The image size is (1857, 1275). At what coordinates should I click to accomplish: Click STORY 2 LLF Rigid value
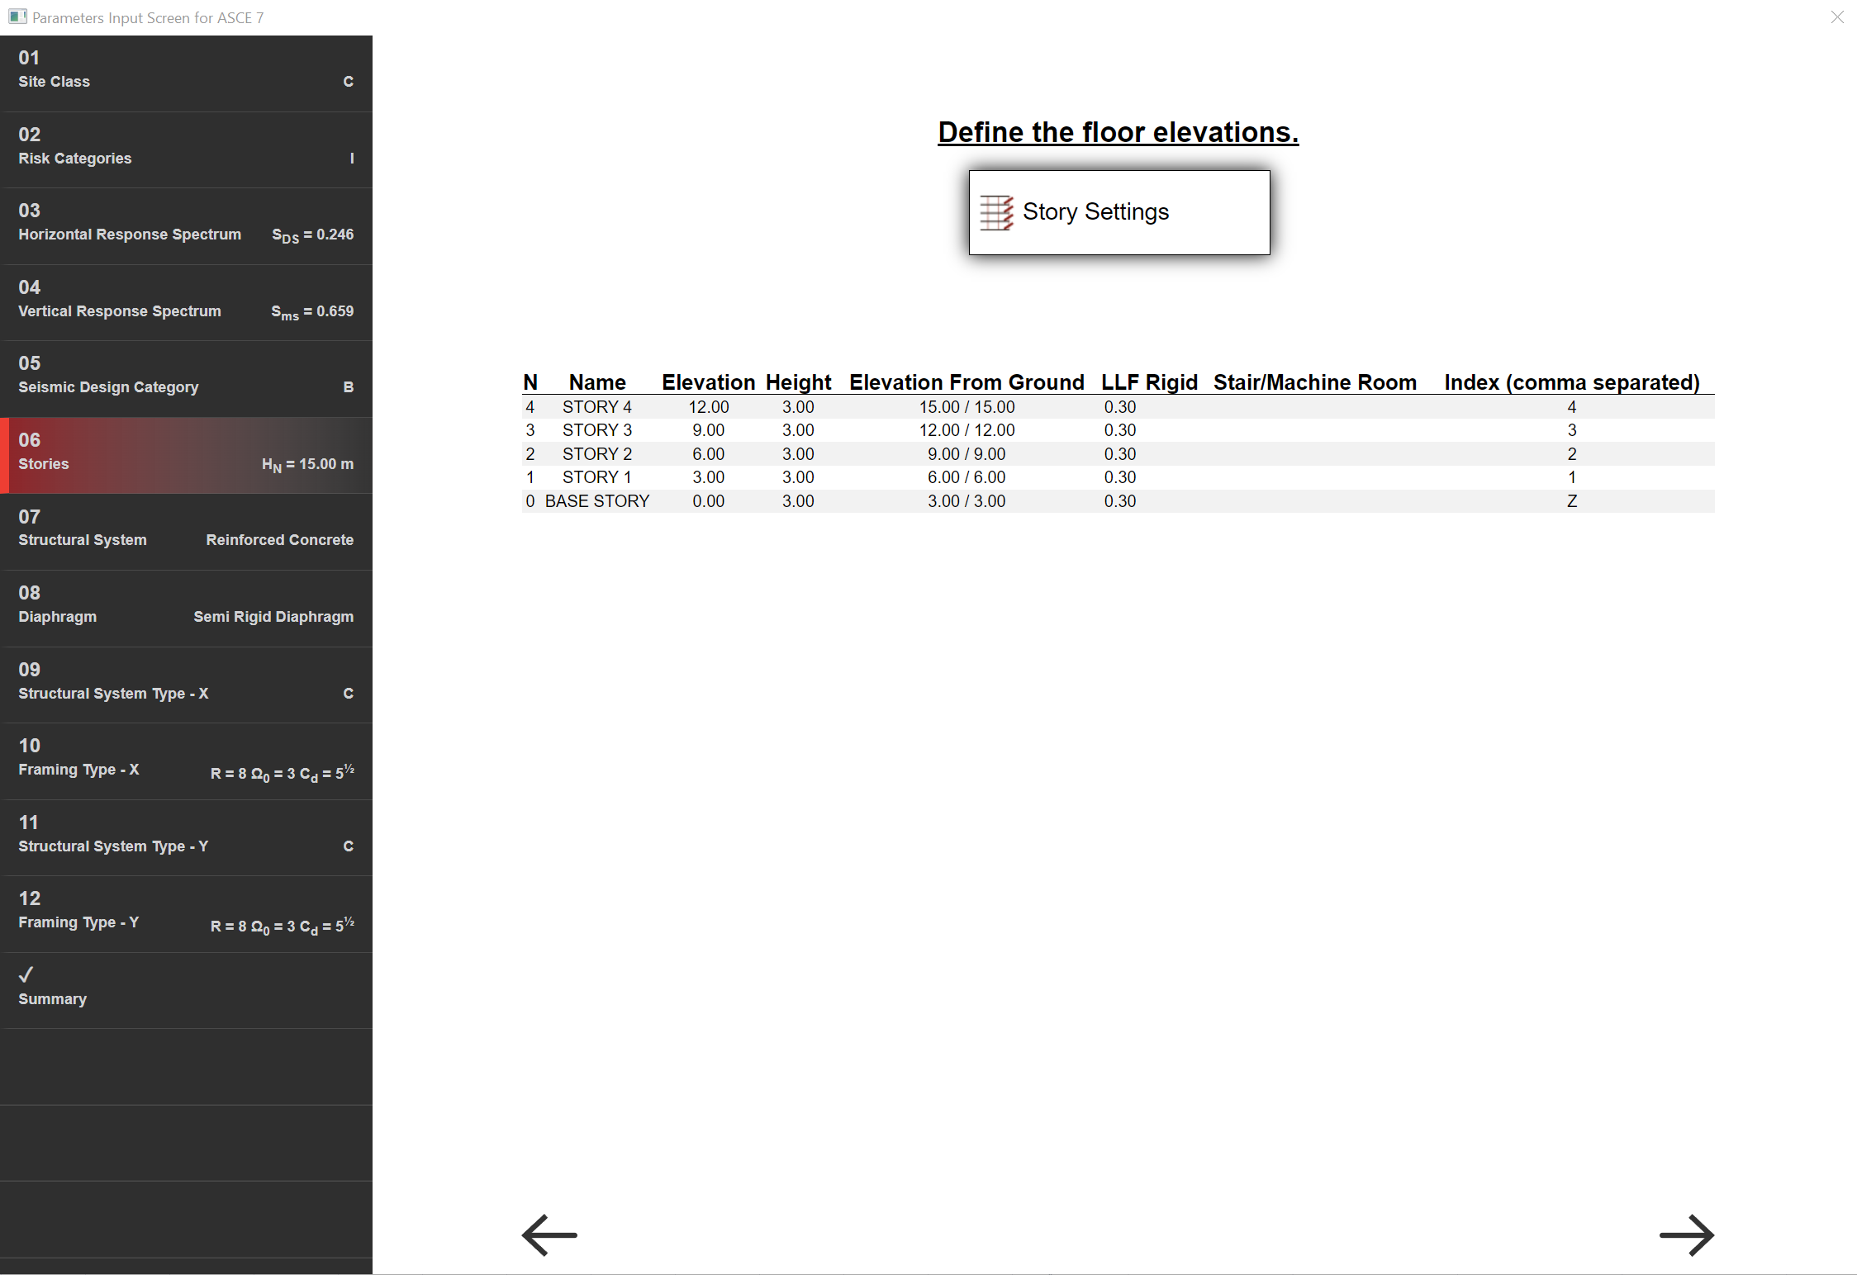[x=1119, y=454]
